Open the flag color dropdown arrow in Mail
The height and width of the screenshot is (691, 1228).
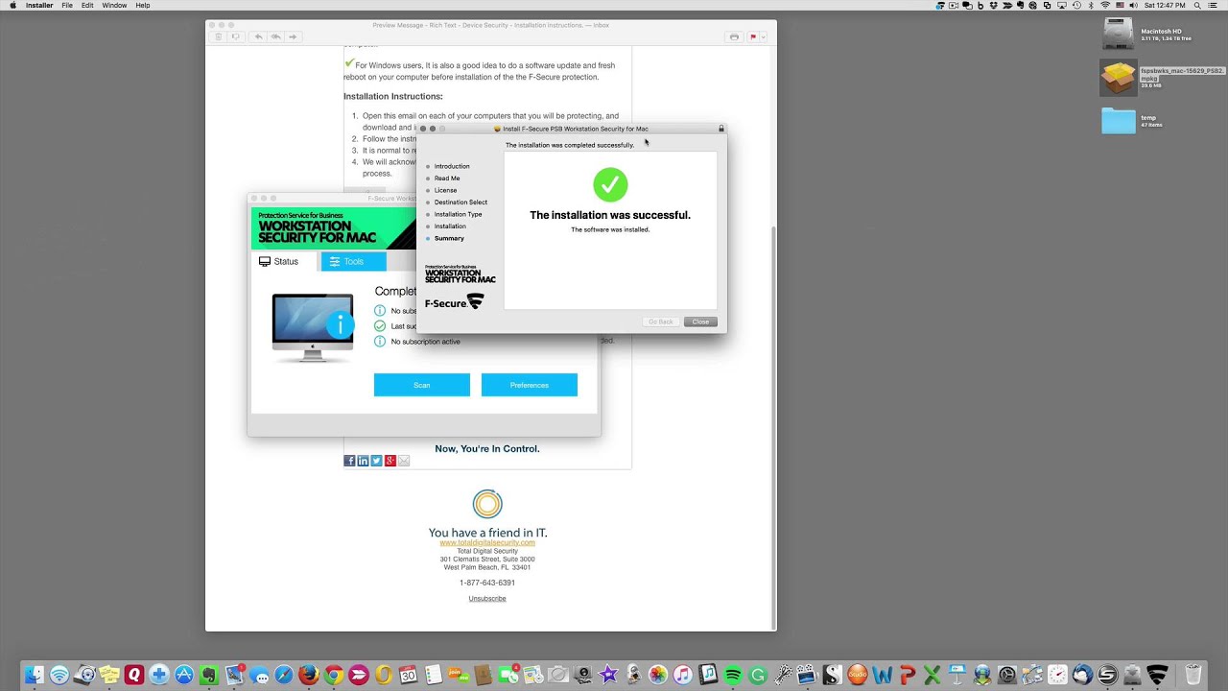[764, 36]
